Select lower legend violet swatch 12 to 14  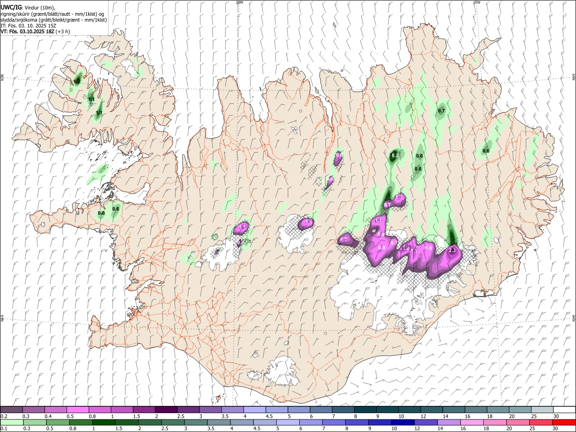pos(425,422)
